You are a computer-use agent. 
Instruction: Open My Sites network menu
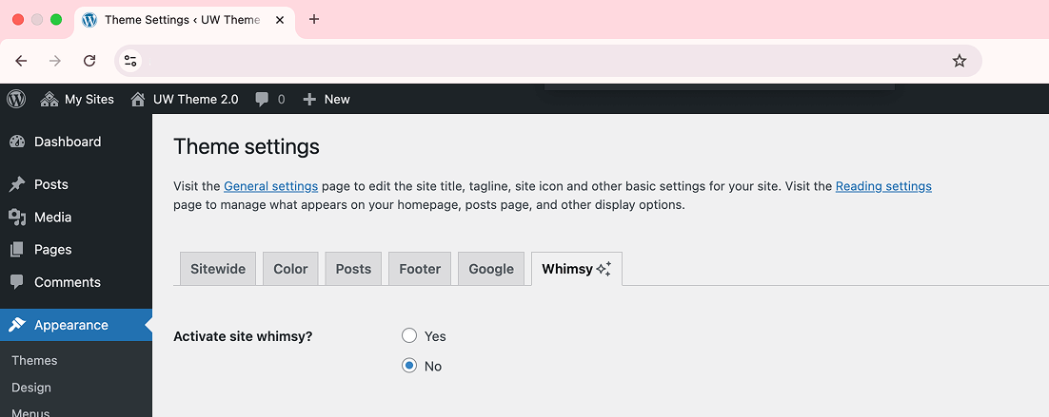click(x=77, y=99)
